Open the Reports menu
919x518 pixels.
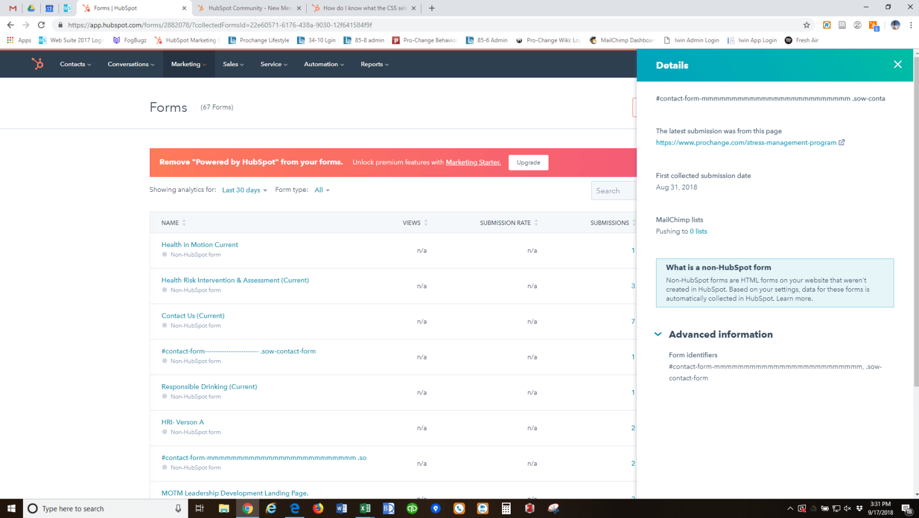pyautogui.click(x=374, y=64)
